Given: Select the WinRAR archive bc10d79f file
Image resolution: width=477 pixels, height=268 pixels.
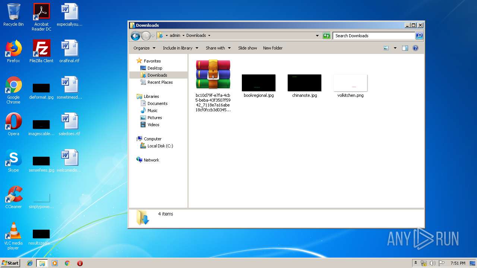Looking at the screenshot, I should coord(213,86).
